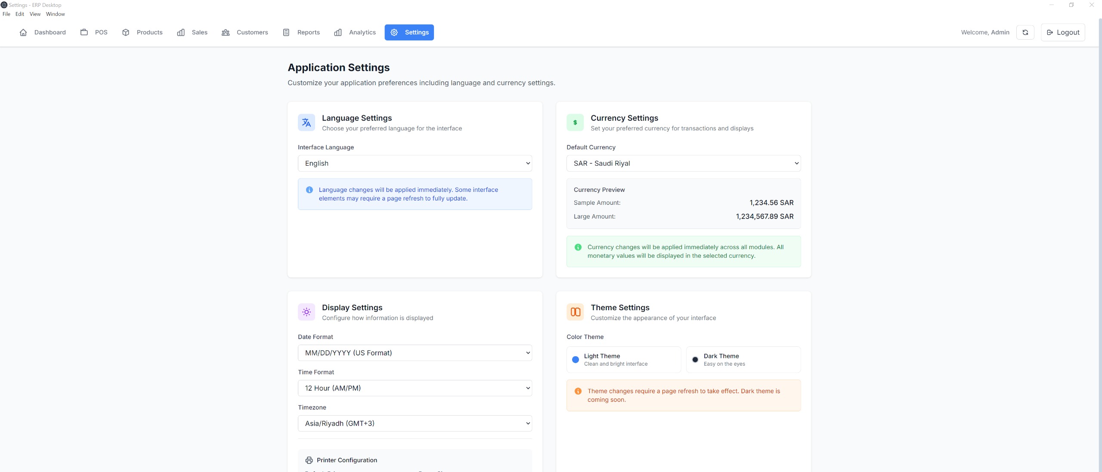
Task: Click the Analytics chart icon
Action: pyautogui.click(x=338, y=32)
